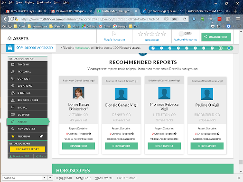243x182 pixels.
Task: Open the Timeline navigation section
Action: 28,64
